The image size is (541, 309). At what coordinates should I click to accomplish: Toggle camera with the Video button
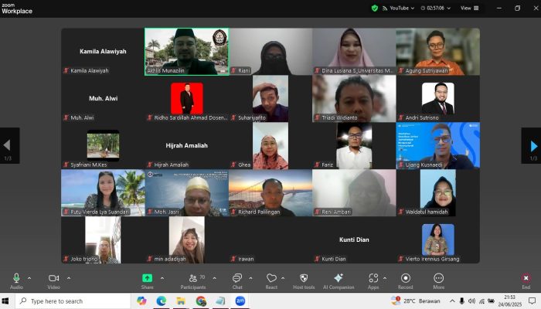[54, 280]
